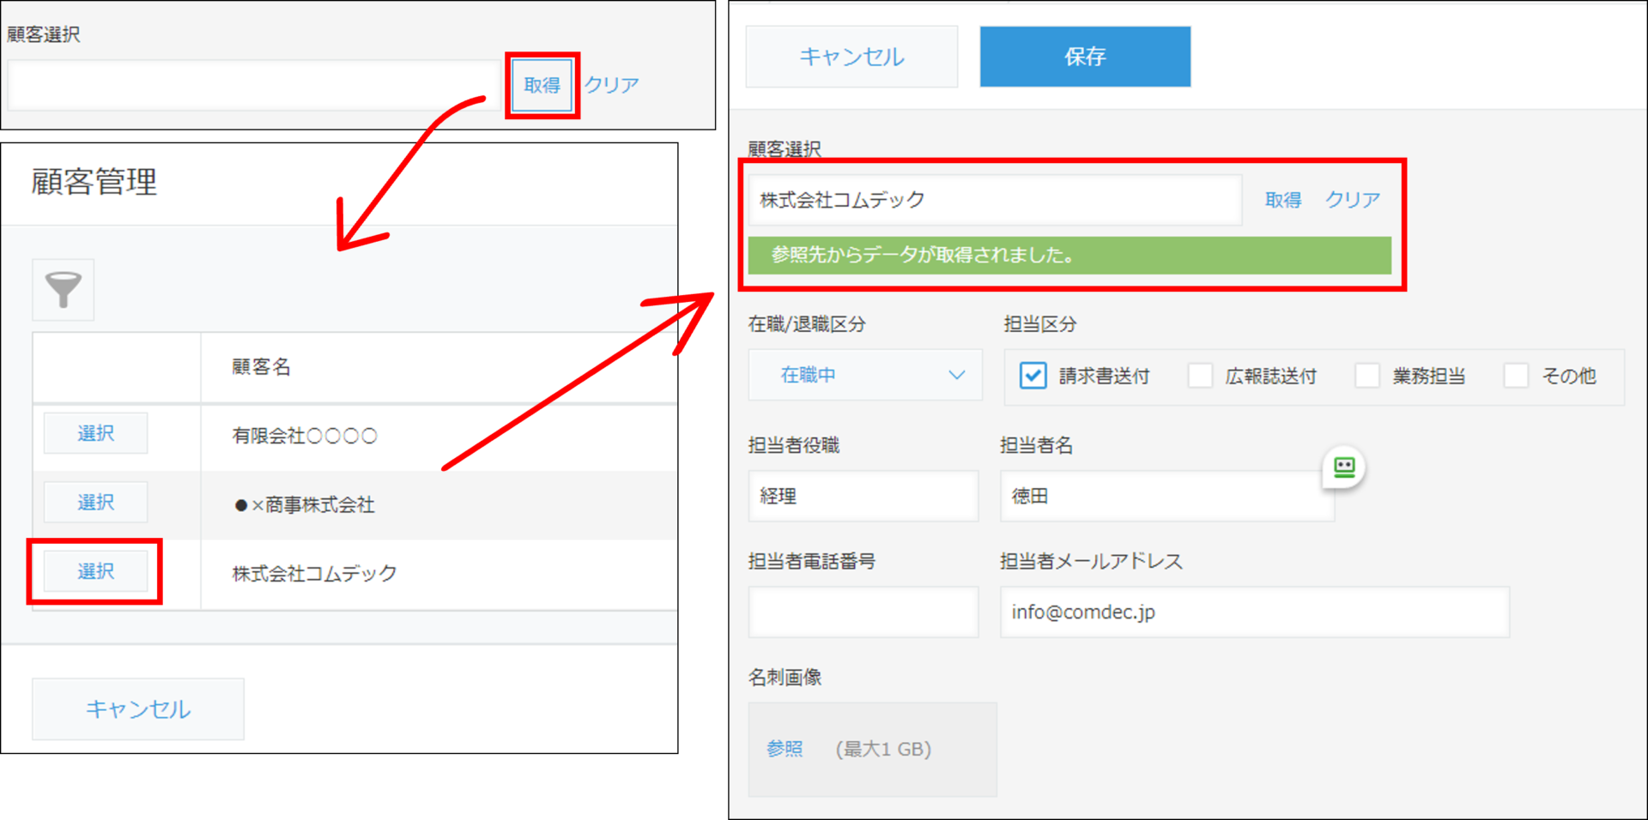This screenshot has width=1648, height=820.
Task: Toggle the 請求書送付 checkbox
Action: coord(1033,376)
